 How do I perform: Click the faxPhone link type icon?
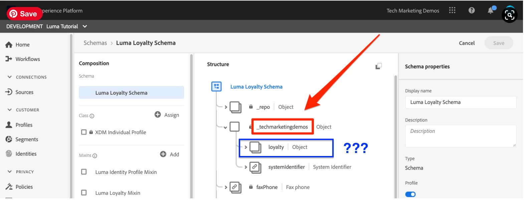tap(235, 188)
